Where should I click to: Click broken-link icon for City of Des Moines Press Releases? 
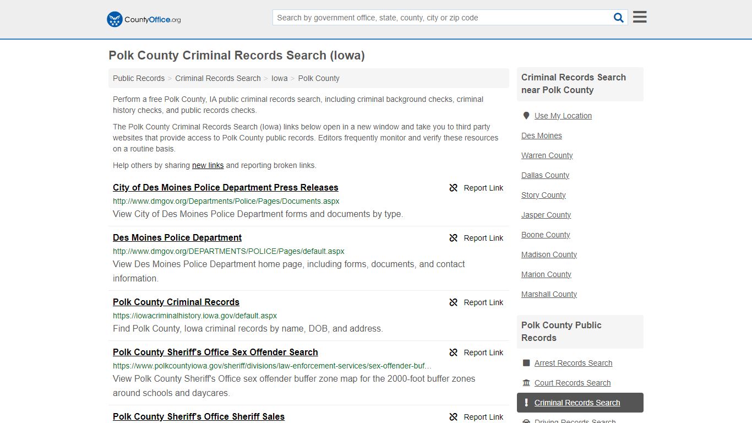[x=454, y=188]
